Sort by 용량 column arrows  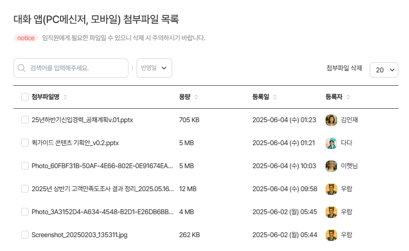[196, 97]
